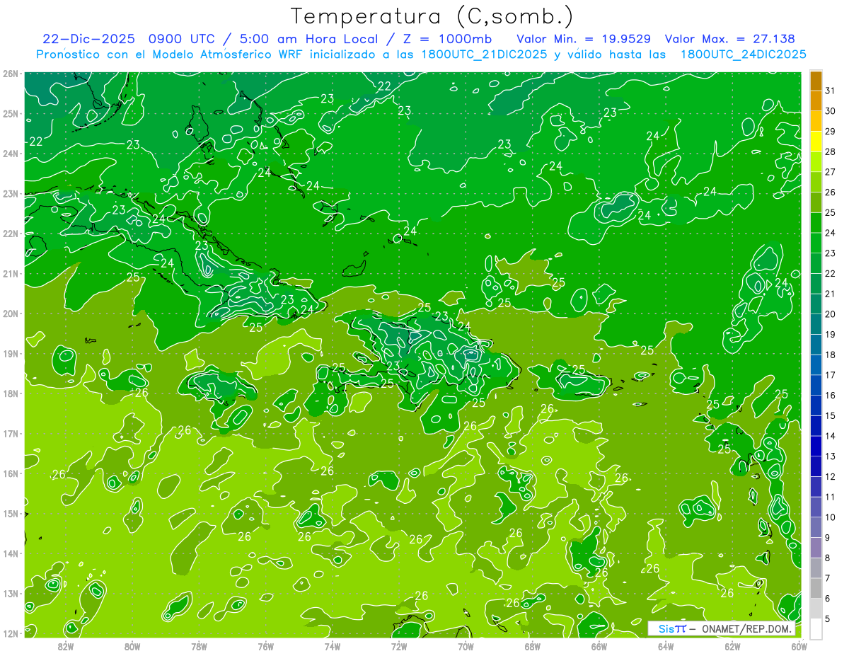
Task: Click the '64W' longitude axis label
Action: coord(666,646)
